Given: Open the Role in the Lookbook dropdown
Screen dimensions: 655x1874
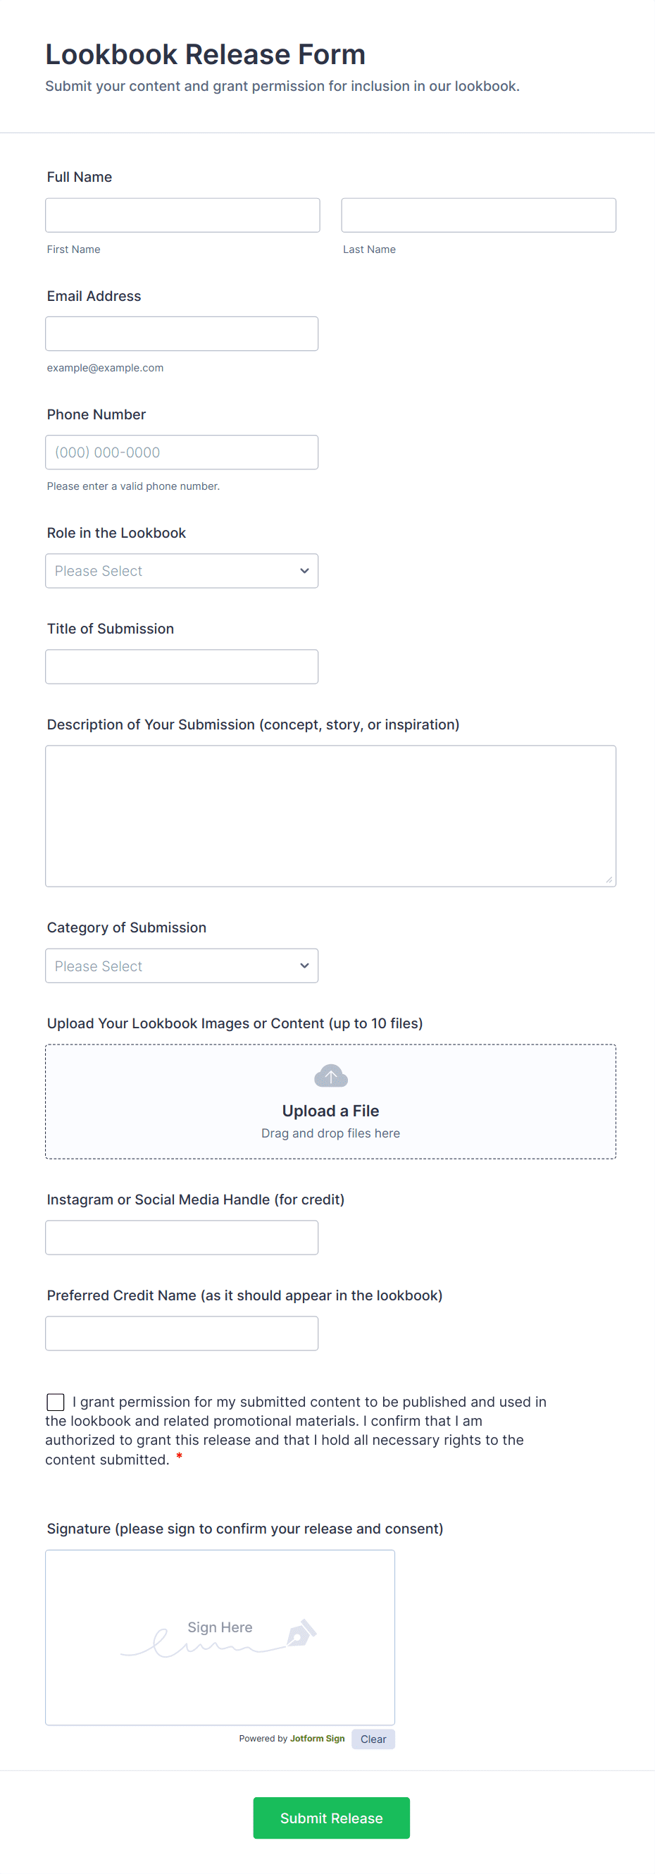Looking at the screenshot, I should pyautogui.click(x=182, y=571).
